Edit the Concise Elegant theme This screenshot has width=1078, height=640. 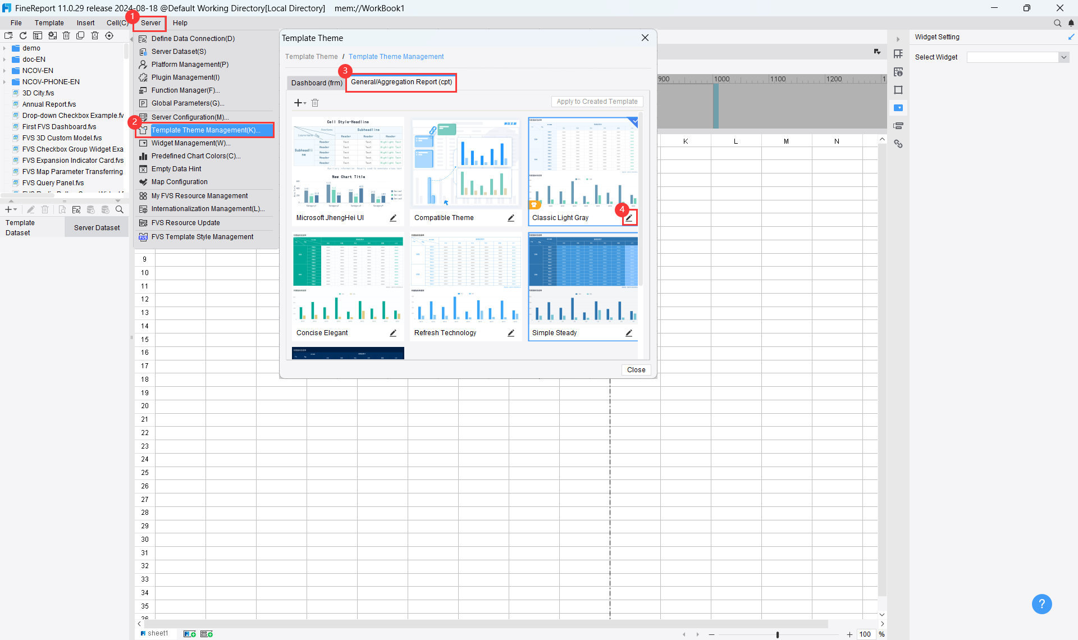[x=393, y=333]
